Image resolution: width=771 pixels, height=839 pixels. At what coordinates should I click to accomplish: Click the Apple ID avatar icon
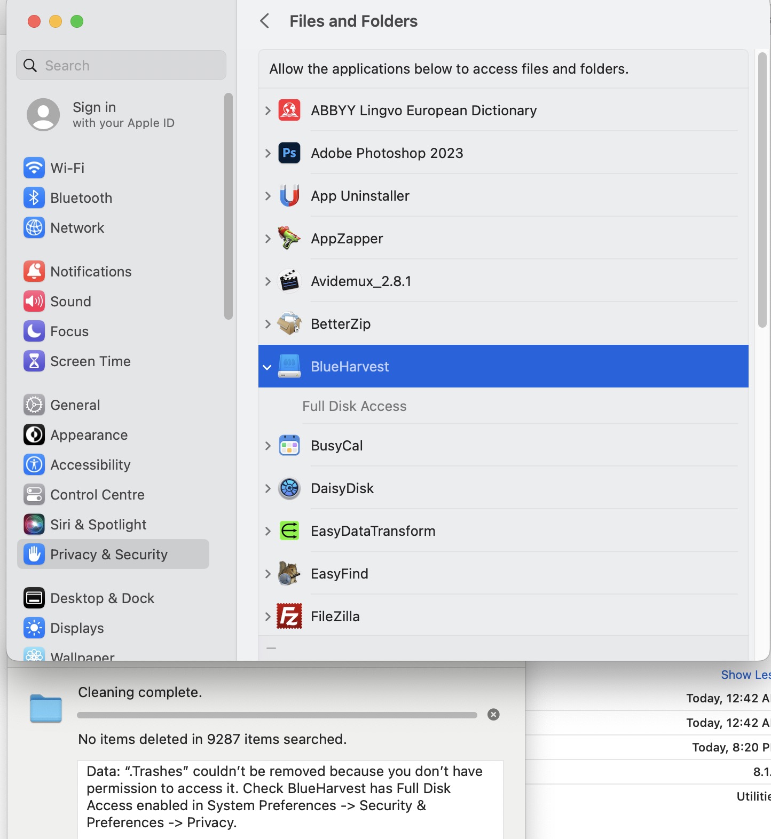click(43, 114)
